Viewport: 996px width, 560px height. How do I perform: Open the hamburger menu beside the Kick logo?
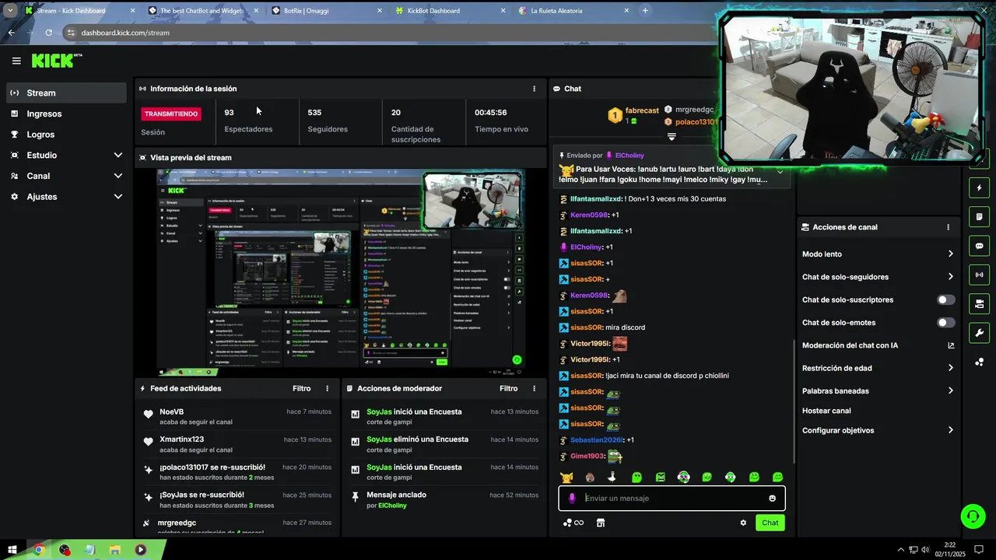[x=16, y=61]
